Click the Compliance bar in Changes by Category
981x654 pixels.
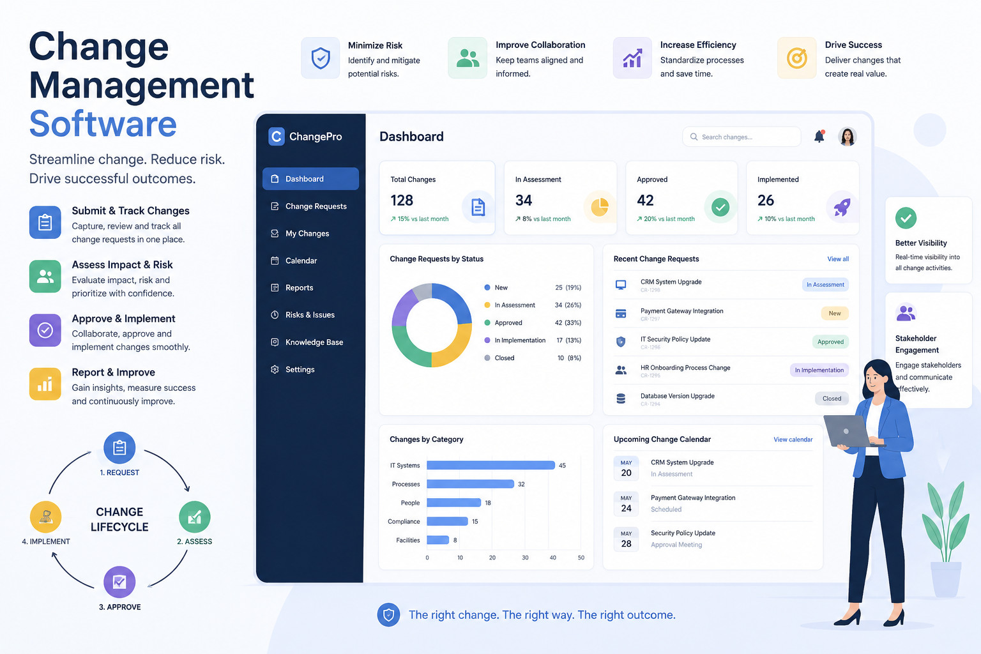point(447,521)
